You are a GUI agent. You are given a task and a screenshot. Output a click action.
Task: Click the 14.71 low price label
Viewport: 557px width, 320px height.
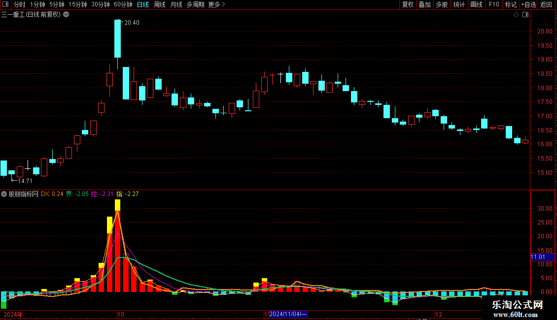pos(25,181)
